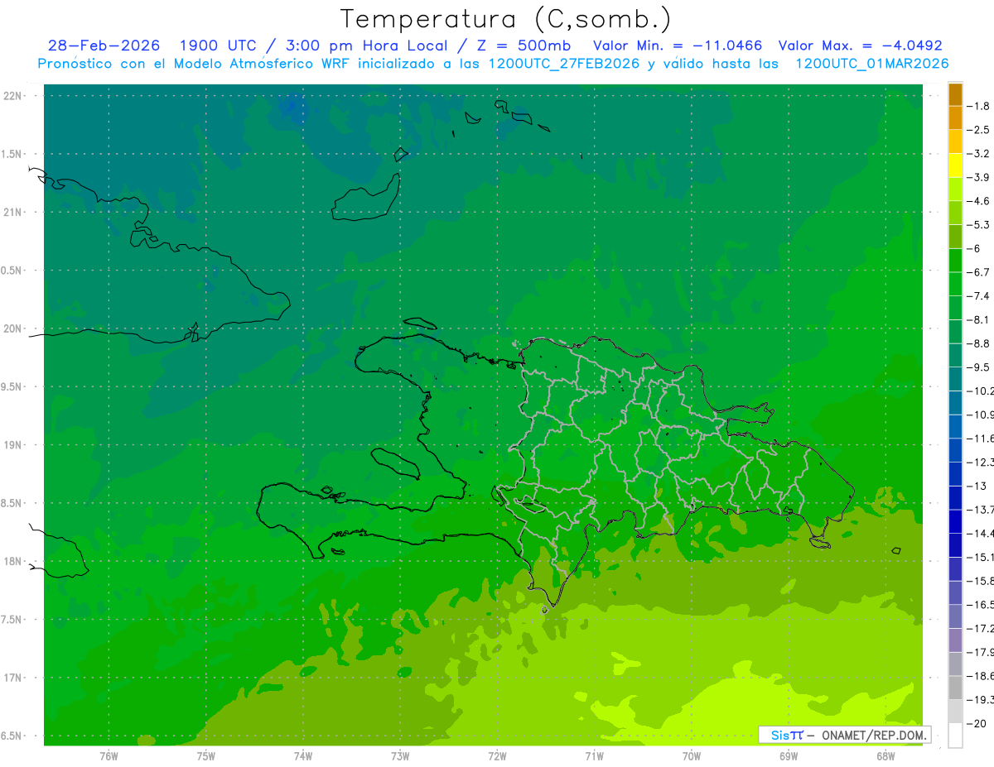Click the '70W' longitude label

click(692, 756)
